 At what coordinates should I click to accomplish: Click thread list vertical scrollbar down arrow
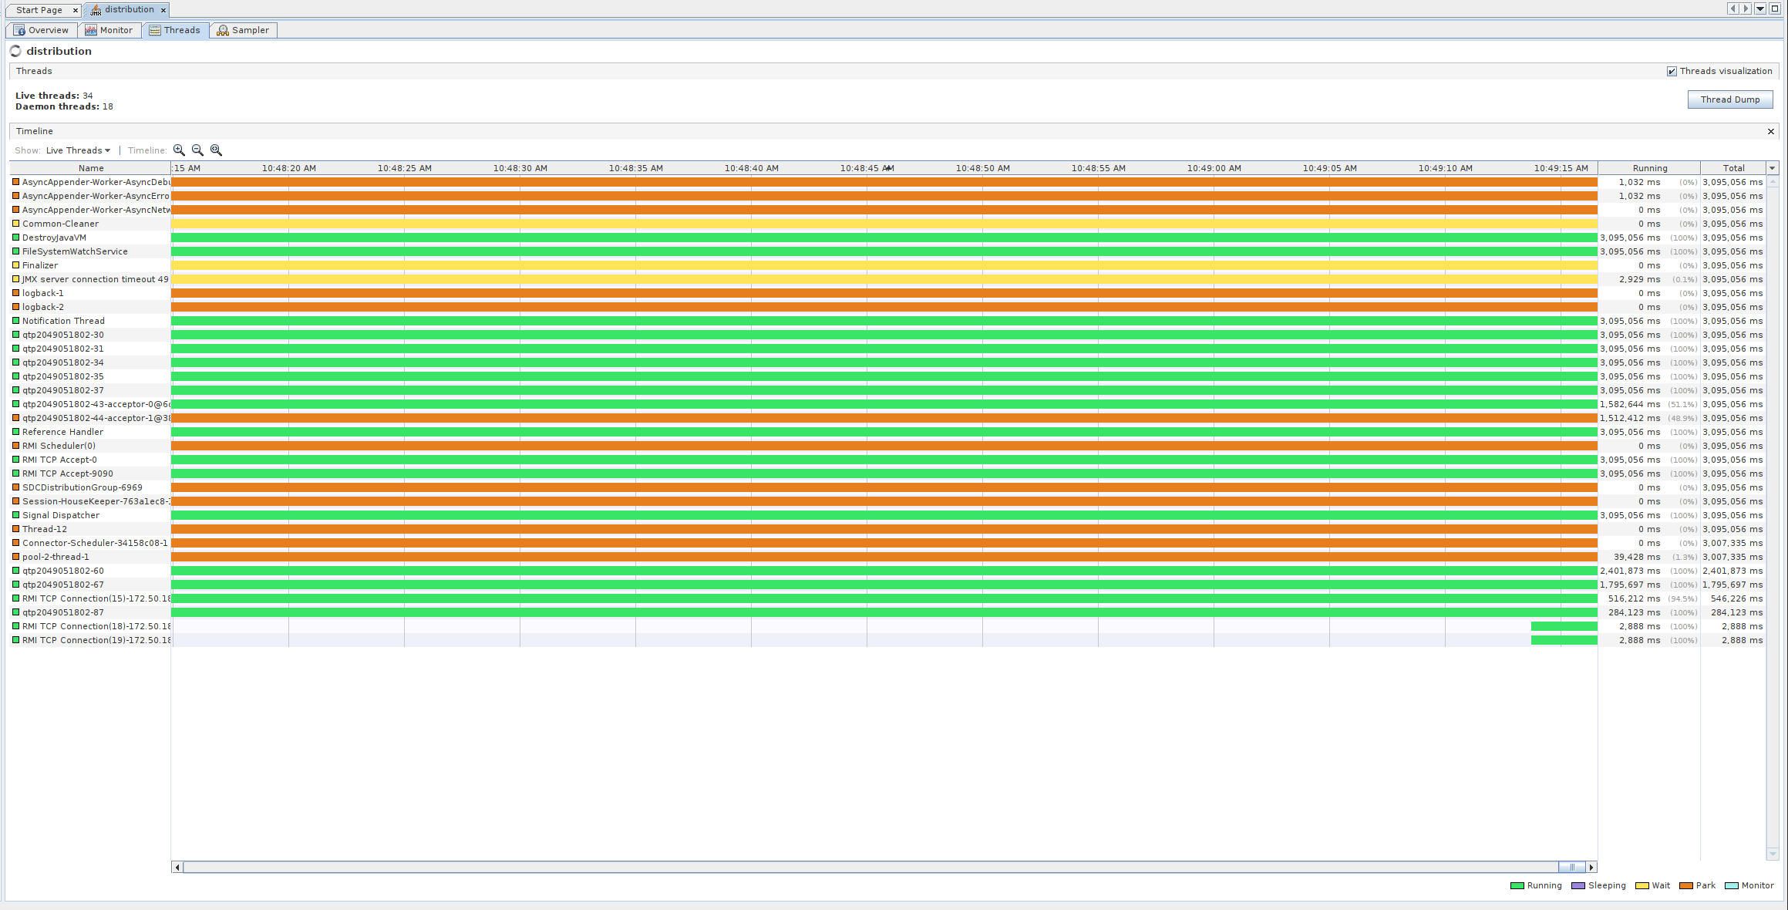1772,854
